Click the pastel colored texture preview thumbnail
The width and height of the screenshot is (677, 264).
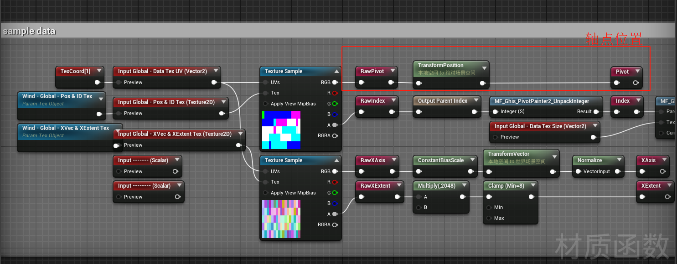(281, 219)
